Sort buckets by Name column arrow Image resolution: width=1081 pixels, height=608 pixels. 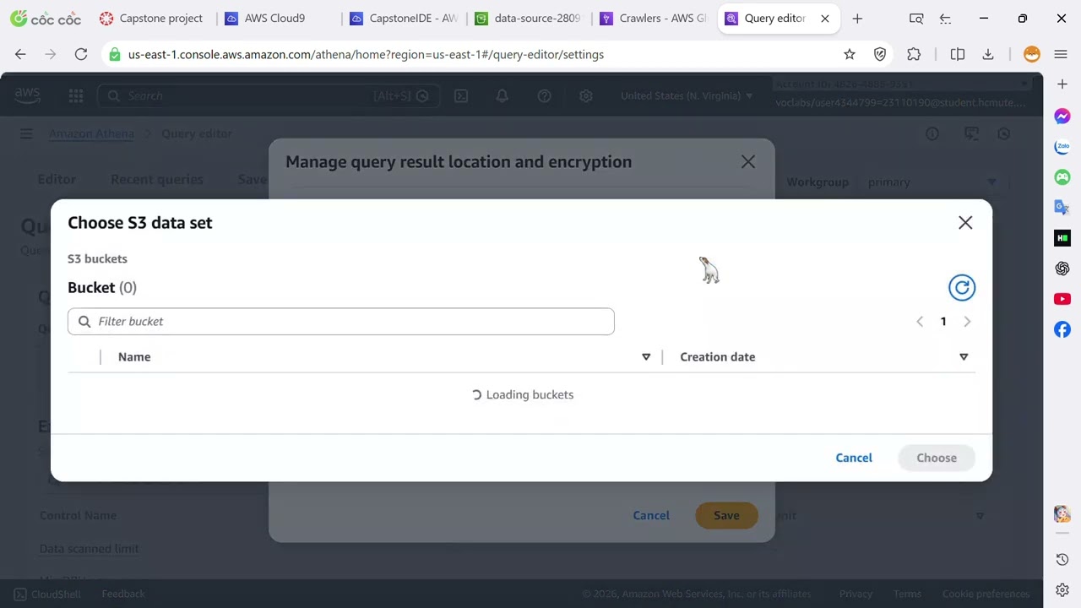click(646, 357)
